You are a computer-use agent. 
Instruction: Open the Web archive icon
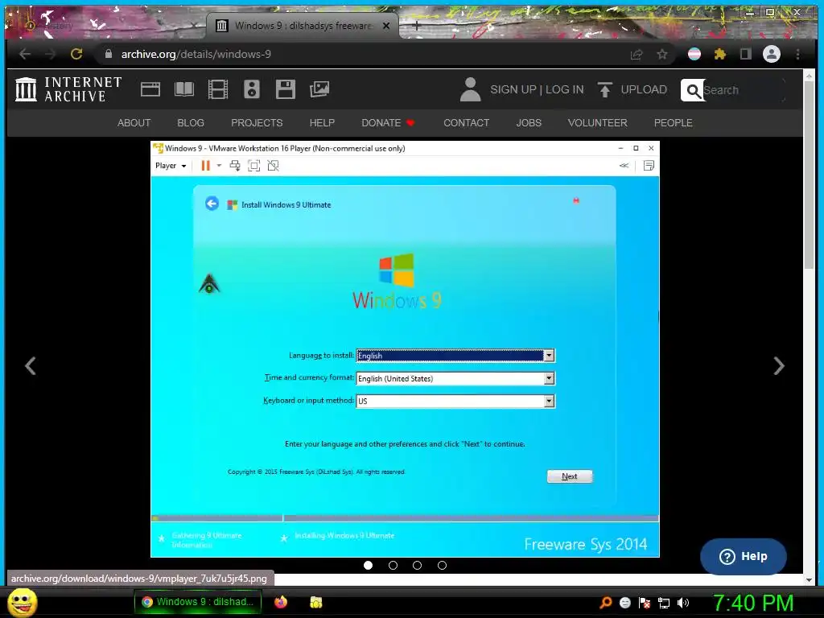pyautogui.click(x=150, y=89)
